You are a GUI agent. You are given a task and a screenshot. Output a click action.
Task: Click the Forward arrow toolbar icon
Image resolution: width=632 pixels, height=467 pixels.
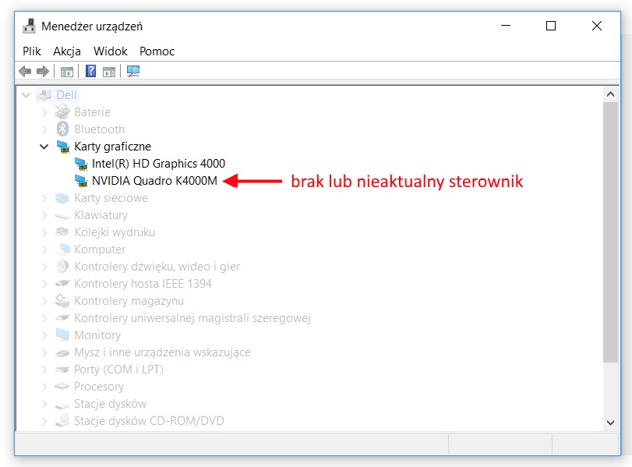tap(43, 72)
